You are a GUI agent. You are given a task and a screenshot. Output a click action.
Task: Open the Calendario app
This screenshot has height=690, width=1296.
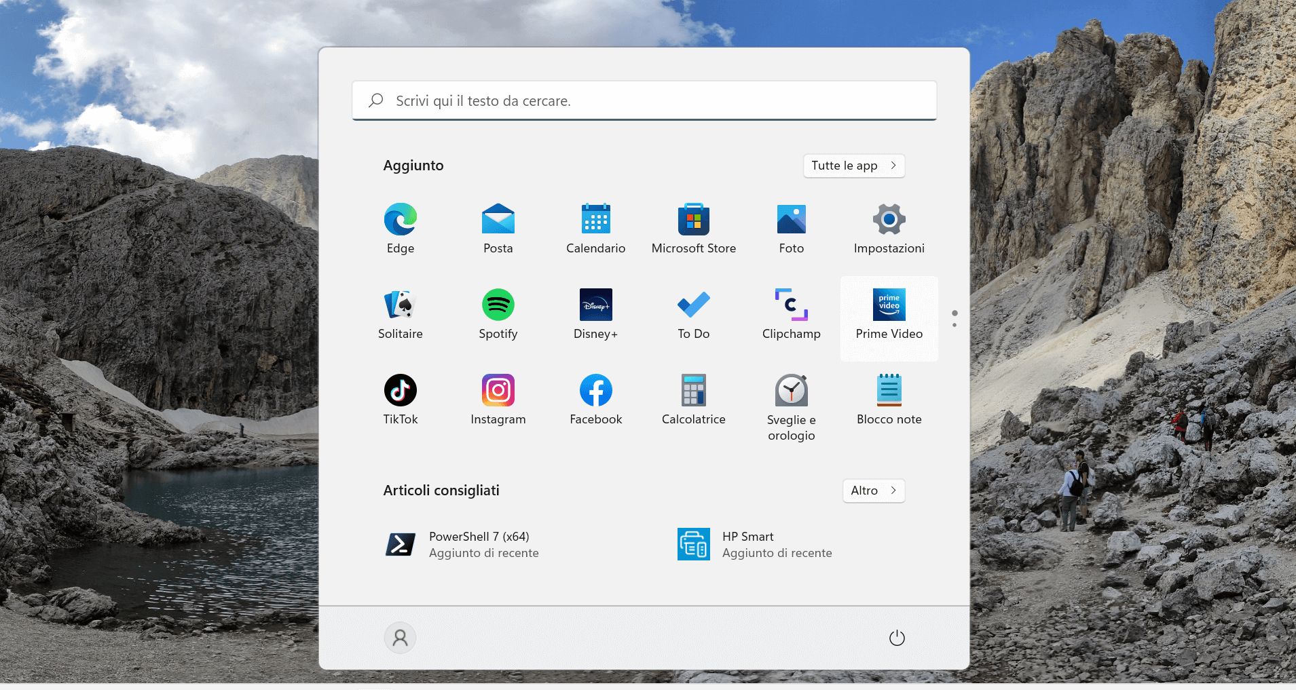(596, 229)
